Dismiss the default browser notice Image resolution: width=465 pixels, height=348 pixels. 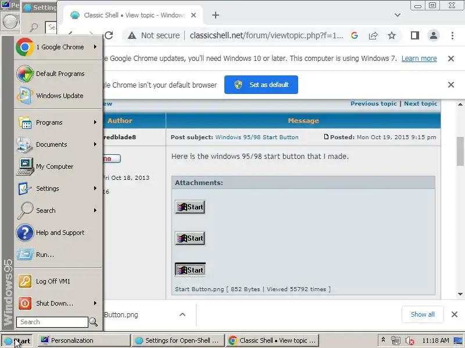click(451, 85)
